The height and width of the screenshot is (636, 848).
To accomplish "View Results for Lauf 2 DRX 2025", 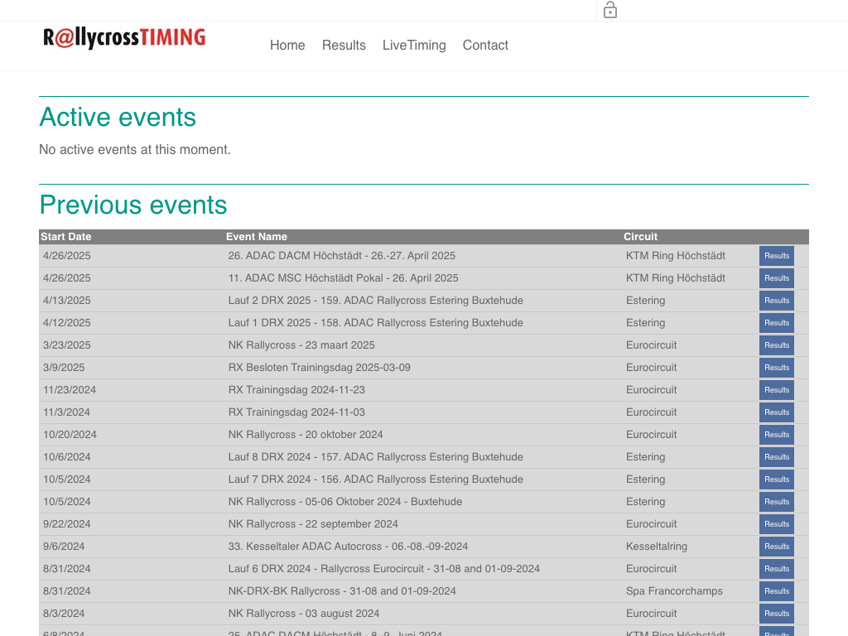I will 776,301.
